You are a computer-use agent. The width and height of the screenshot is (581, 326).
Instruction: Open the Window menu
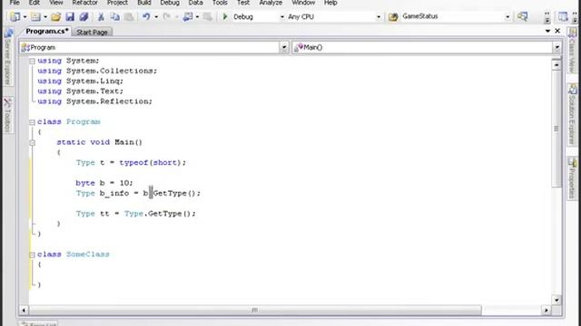point(303,3)
